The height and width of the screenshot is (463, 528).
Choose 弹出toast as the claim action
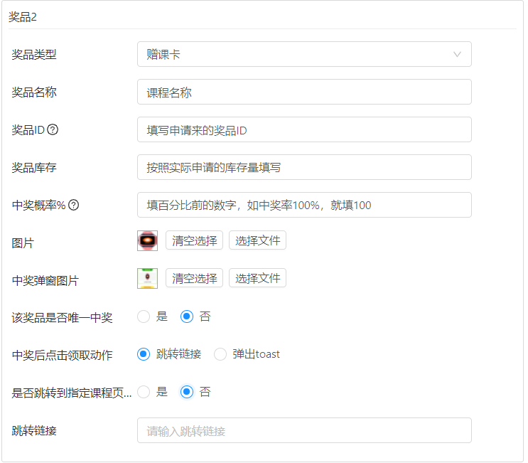220,354
